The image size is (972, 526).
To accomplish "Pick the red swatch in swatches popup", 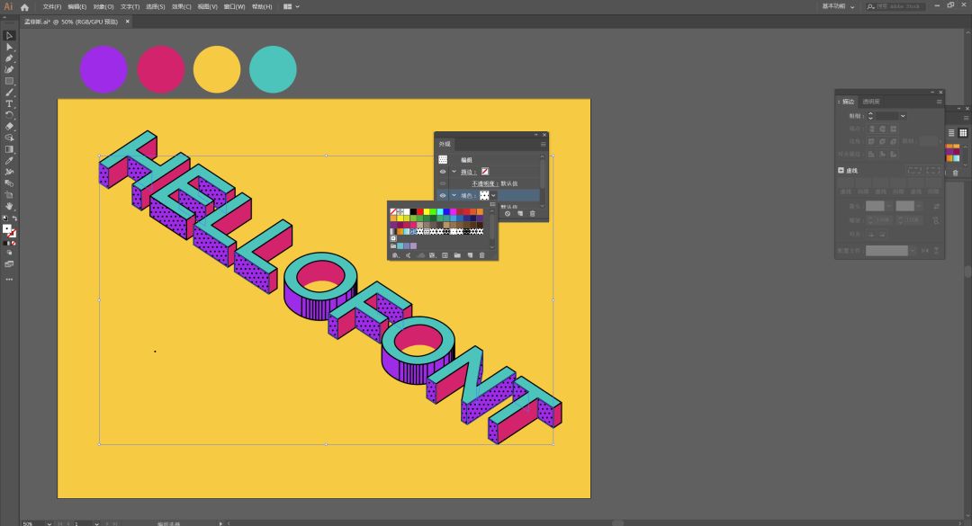I will (x=420, y=211).
